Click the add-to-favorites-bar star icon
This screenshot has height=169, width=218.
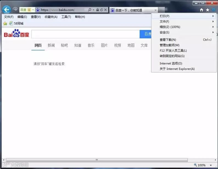pos(5,23)
